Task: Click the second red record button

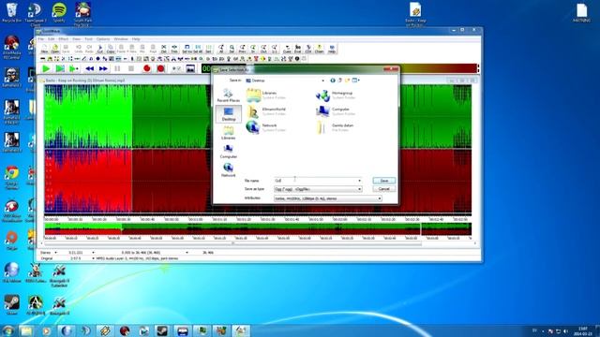Action: pyautogui.click(x=160, y=68)
